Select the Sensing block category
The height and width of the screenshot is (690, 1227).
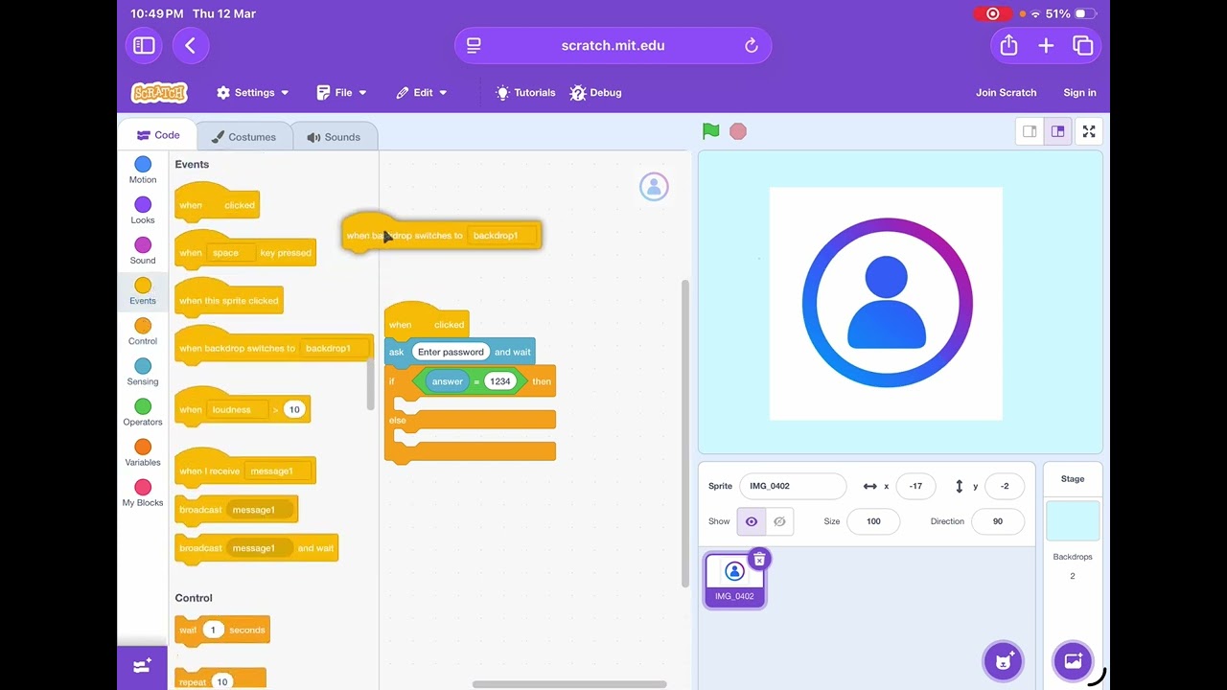pos(143,372)
